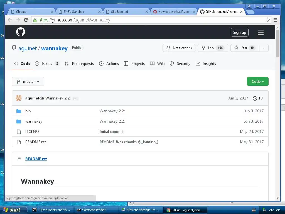Click the new tab button
Screen dimensions: 285x214
click(250, 12)
